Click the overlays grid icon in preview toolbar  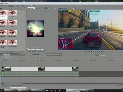69,8
